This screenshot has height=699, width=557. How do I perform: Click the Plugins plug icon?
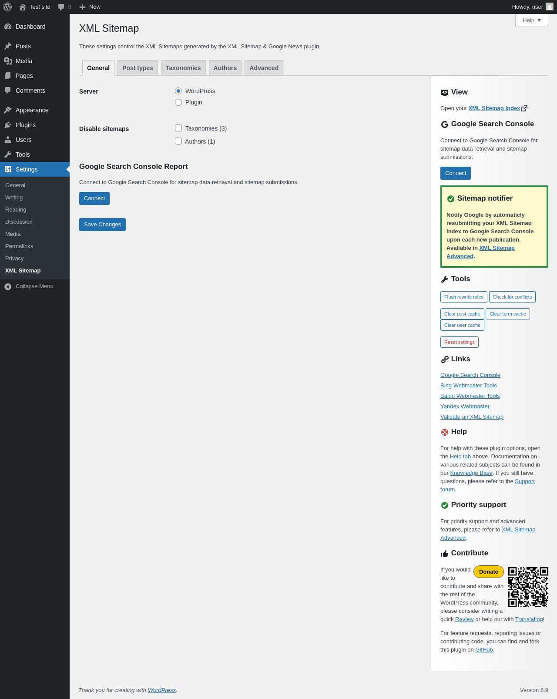[8, 125]
